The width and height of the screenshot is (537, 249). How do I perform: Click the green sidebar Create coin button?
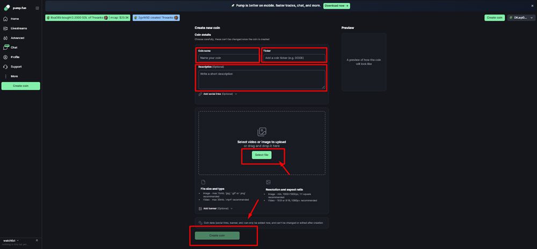pos(20,86)
